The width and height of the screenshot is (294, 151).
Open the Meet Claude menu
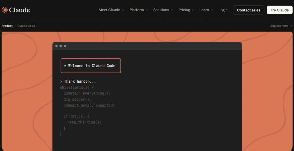(x=109, y=10)
